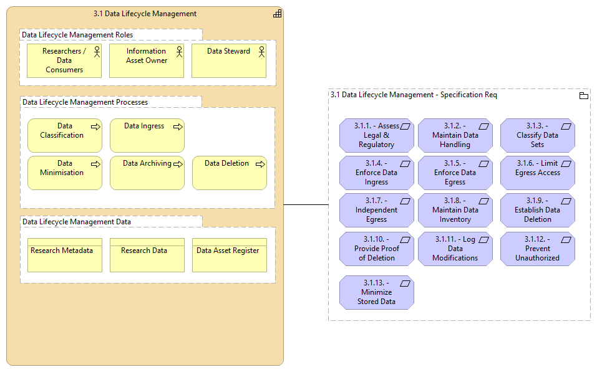Image resolution: width=597 pixels, height=372 pixels.
Task: Click requirement icon on 3.1.5 Enforce Data Egress
Action: (x=483, y=163)
